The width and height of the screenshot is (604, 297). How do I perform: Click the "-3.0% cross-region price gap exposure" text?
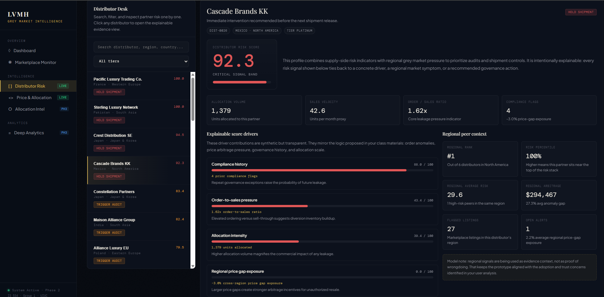pyautogui.click(x=247, y=283)
